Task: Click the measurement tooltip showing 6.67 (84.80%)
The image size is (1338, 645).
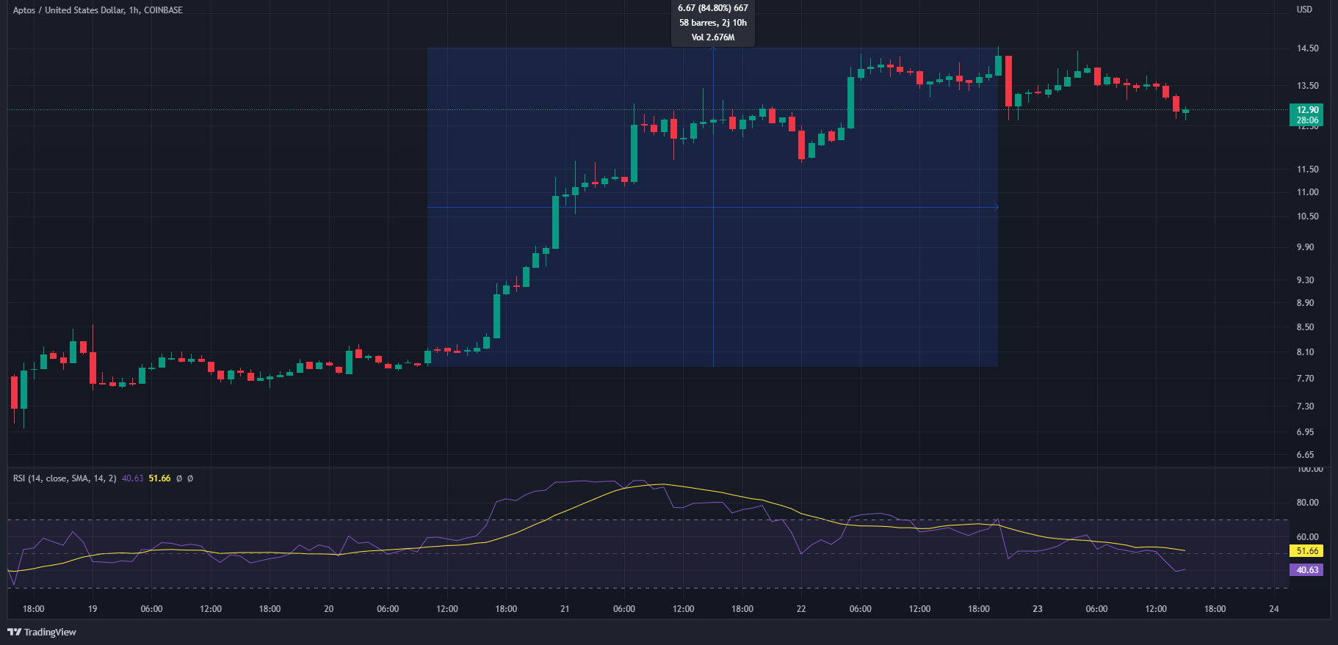Action: point(712,23)
